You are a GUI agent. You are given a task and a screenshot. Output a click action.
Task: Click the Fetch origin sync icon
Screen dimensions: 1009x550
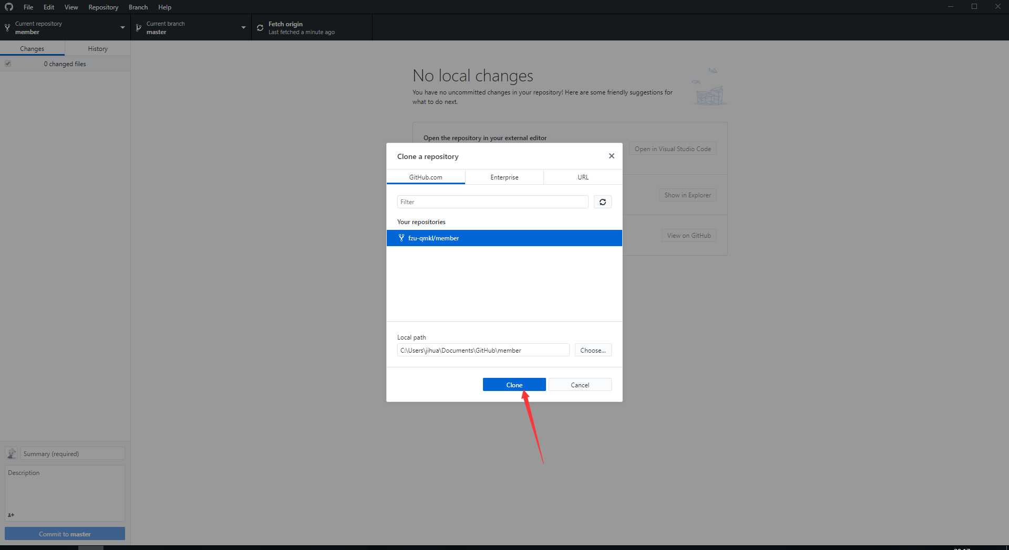260,28
